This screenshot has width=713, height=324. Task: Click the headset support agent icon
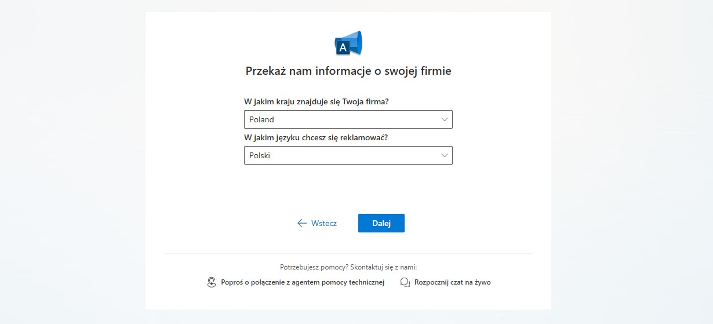point(212,282)
